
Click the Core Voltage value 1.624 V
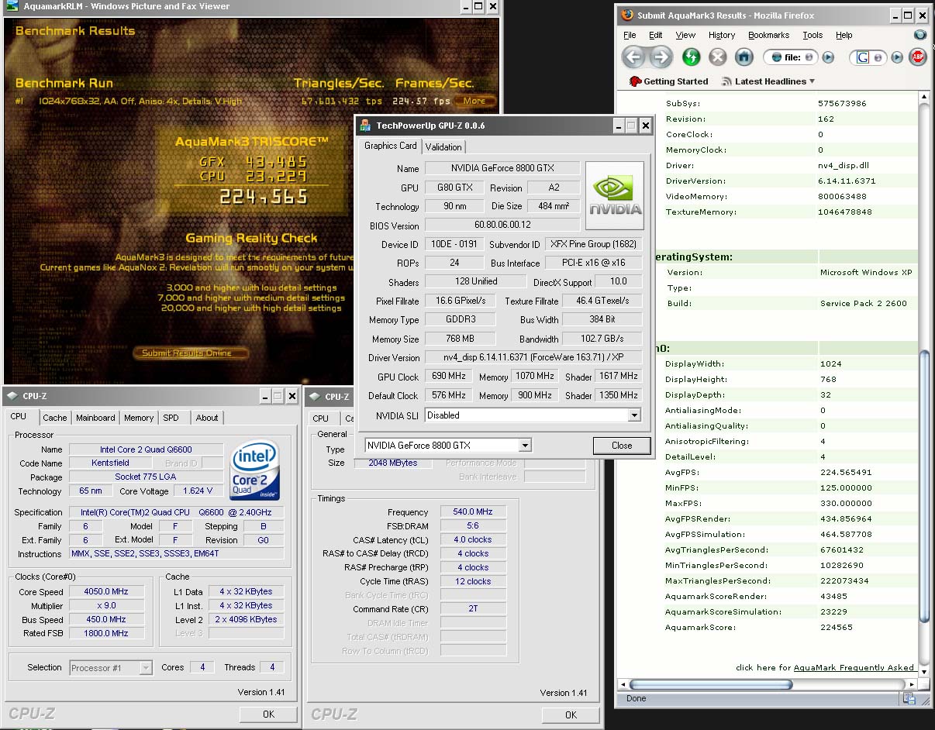point(198,491)
